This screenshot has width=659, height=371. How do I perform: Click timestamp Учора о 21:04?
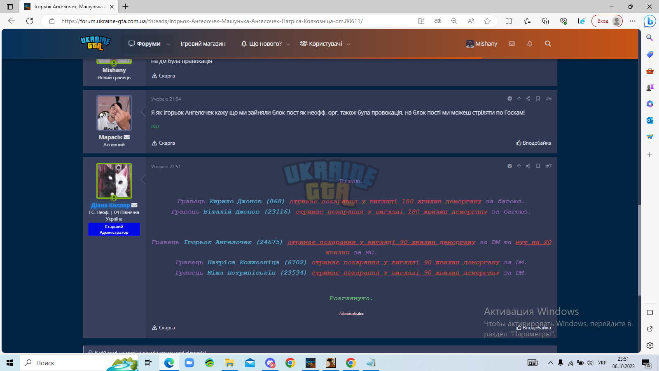click(x=166, y=99)
